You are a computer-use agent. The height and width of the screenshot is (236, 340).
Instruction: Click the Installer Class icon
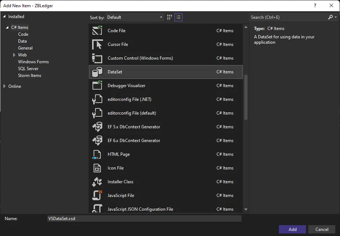97,182
